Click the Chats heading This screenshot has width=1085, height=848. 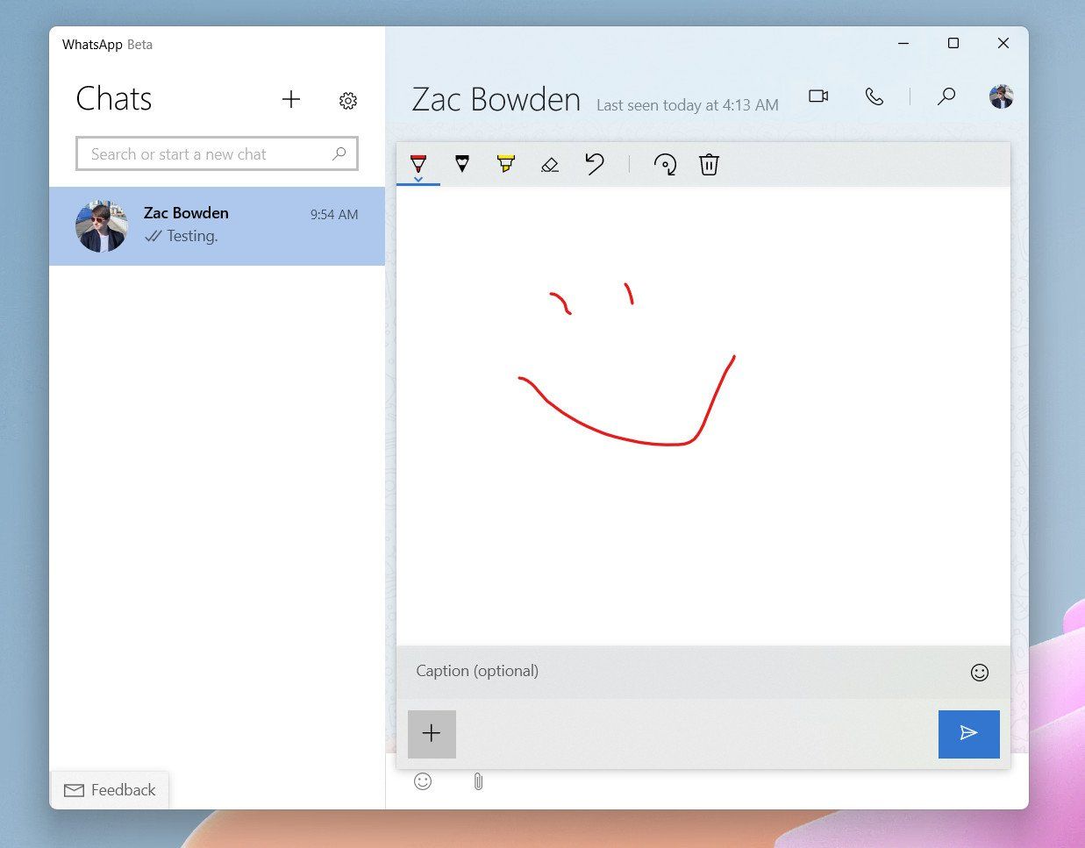point(114,99)
